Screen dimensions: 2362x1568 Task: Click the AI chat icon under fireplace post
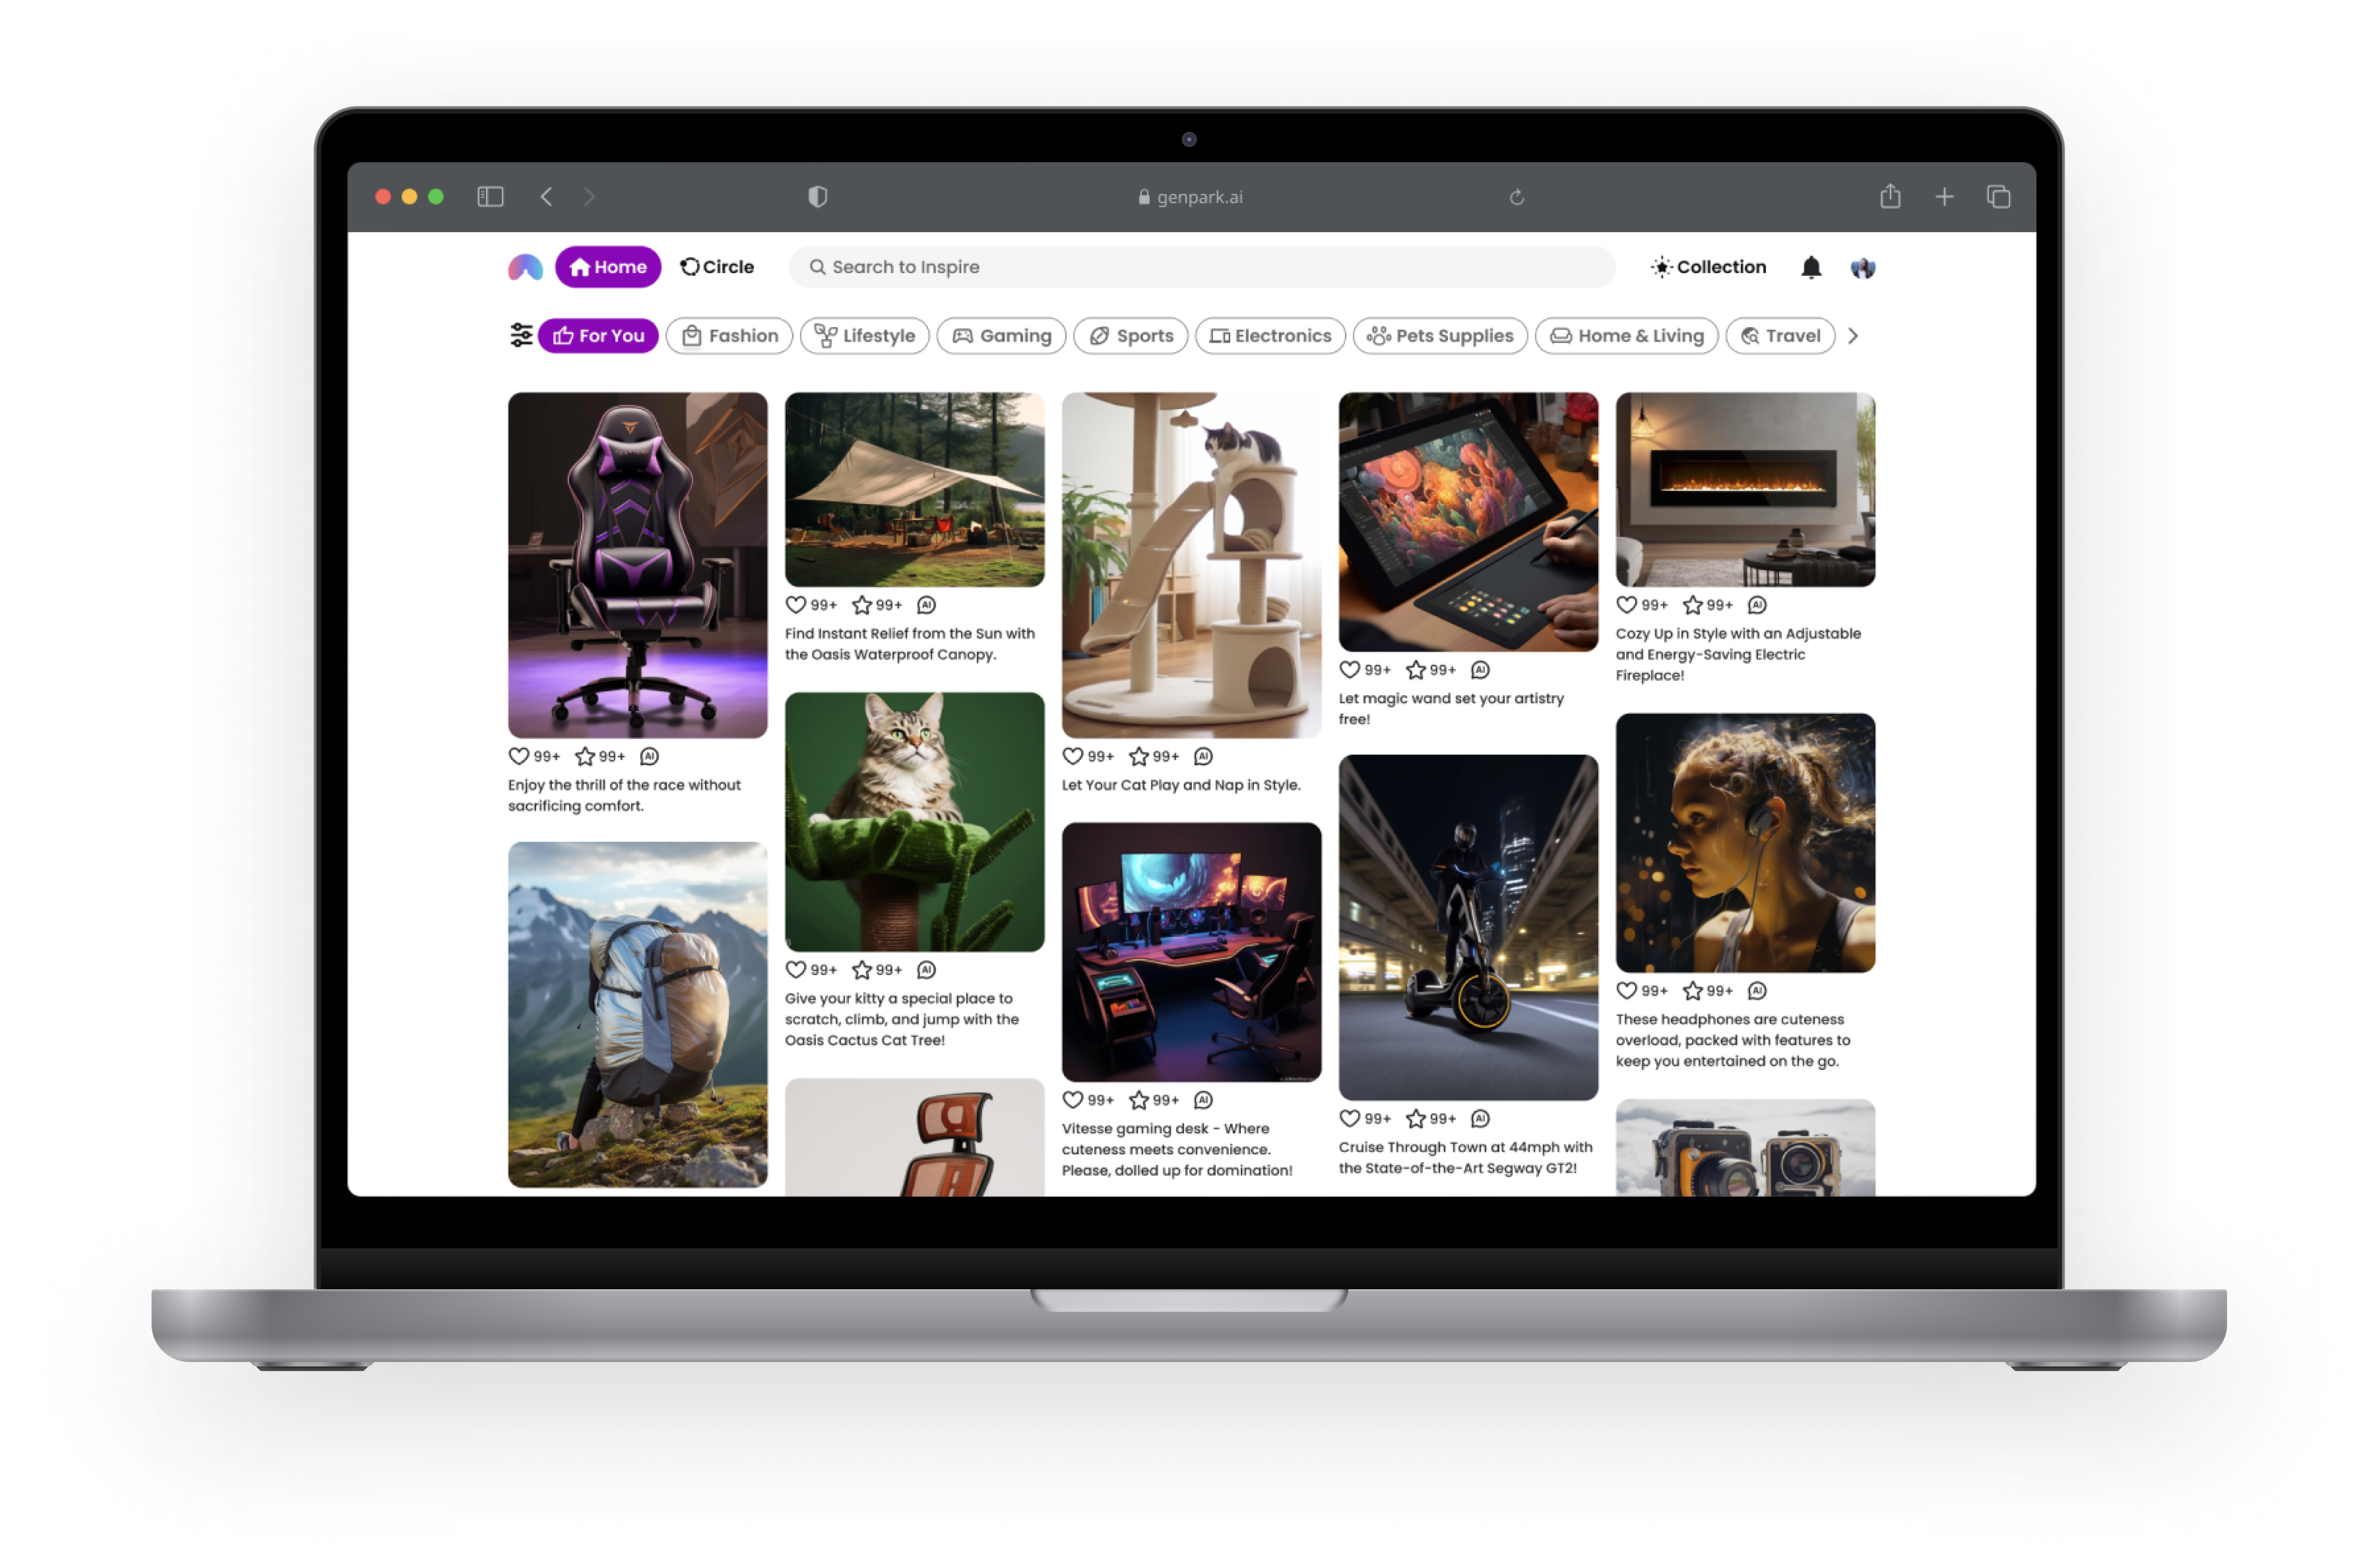coord(1757,605)
